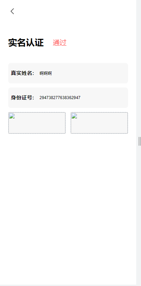Screen dimensions: 141x286
Task: Click the blank white area below the photos
Action: pos(68,201)
